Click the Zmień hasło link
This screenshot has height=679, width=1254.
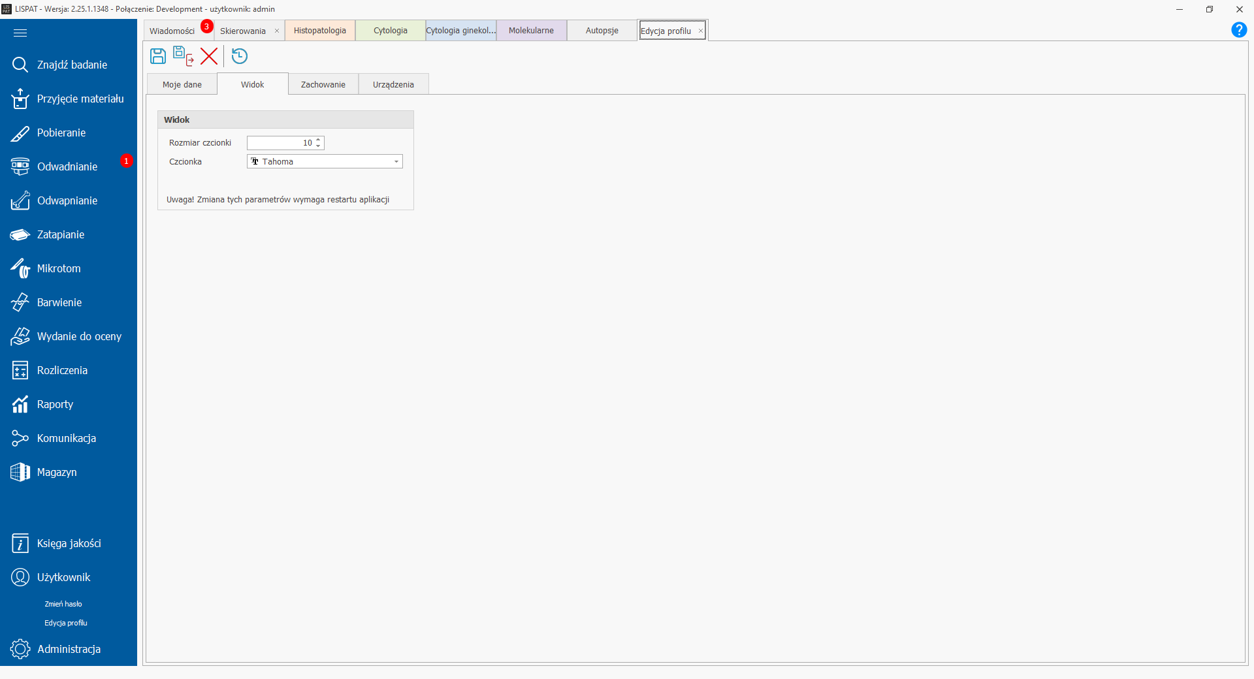click(63, 604)
